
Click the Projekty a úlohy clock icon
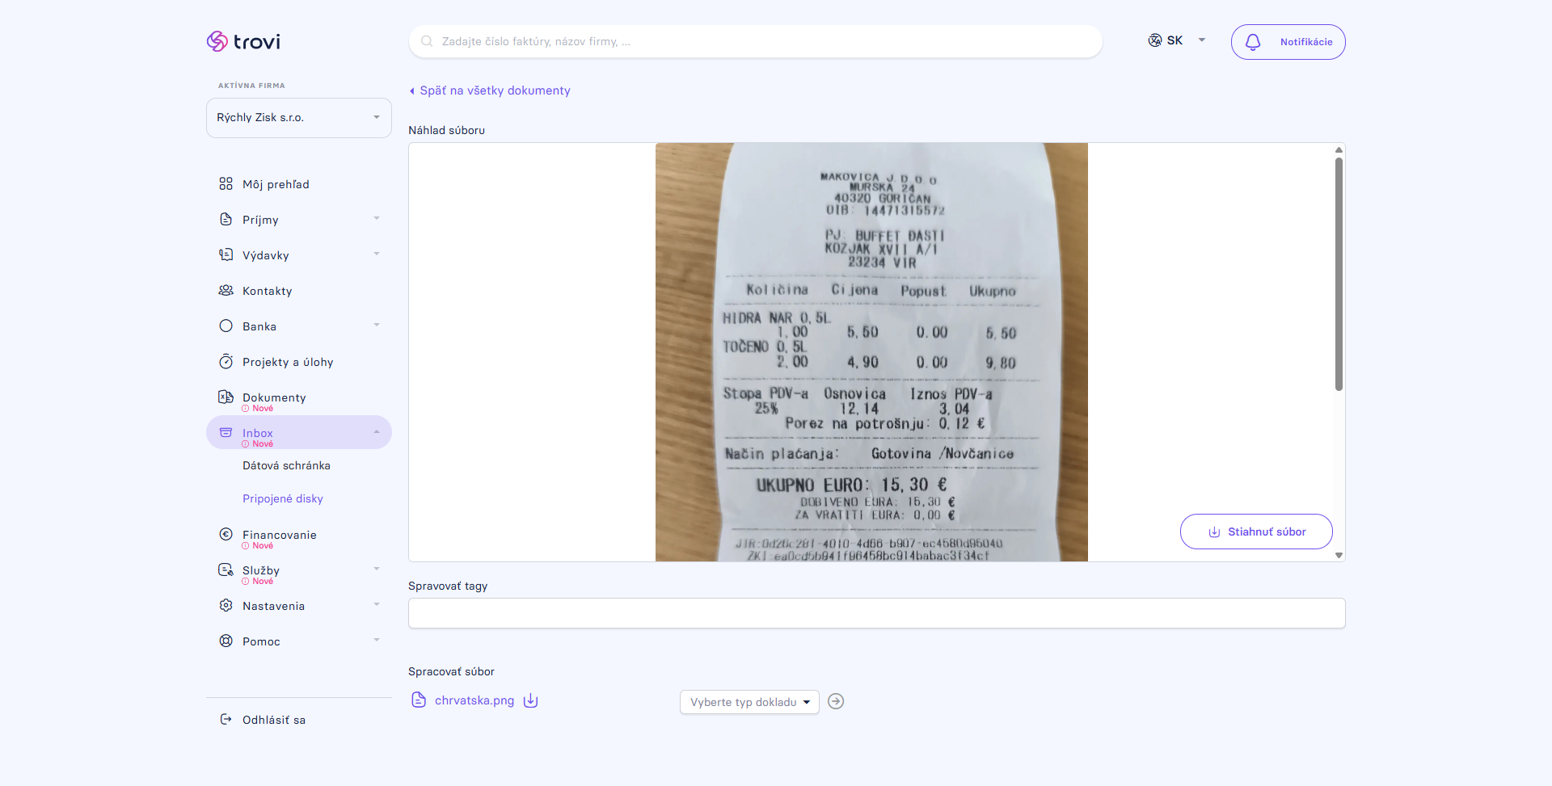tap(226, 362)
